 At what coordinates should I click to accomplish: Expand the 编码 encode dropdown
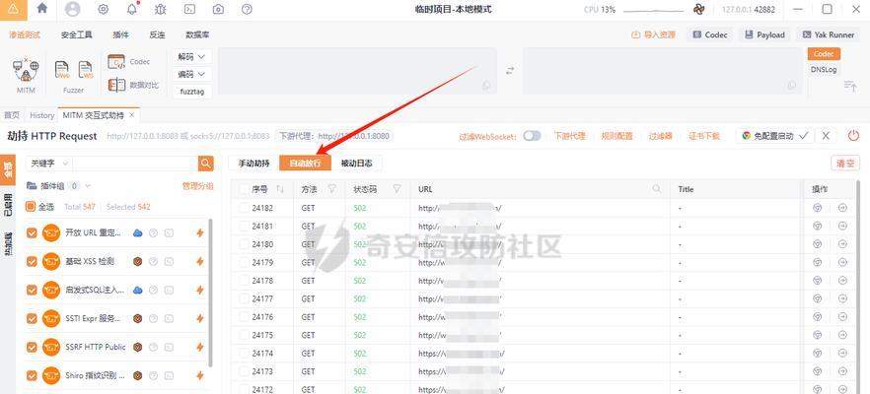coord(192,74)
